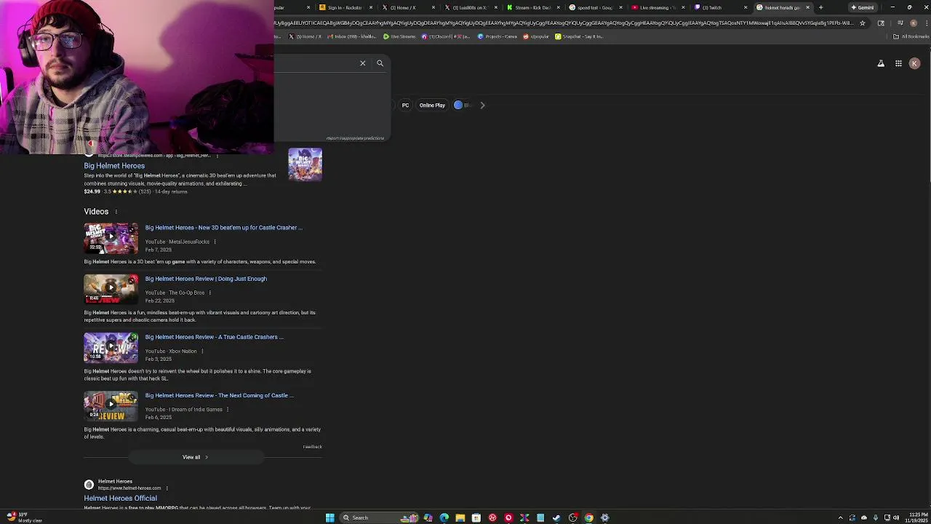Click the Feedback link under videos
The width and height of the screenshot is (931, 524).
(x=312, y=447)
